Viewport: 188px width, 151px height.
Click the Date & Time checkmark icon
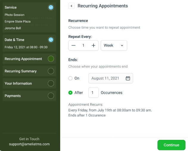pyautogui.click(x=51, y=40)
